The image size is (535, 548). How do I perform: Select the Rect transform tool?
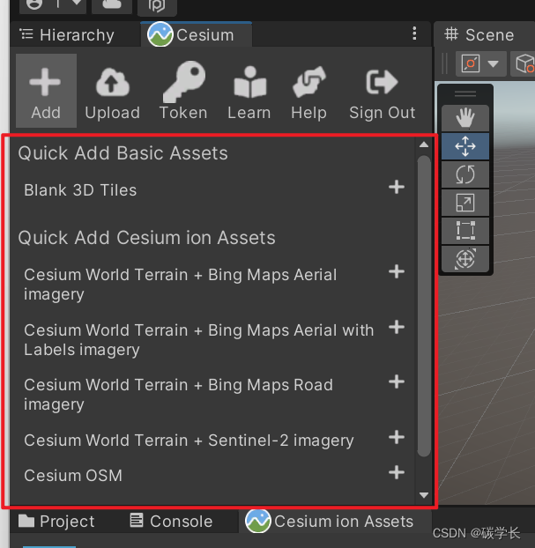coord(465,231)
